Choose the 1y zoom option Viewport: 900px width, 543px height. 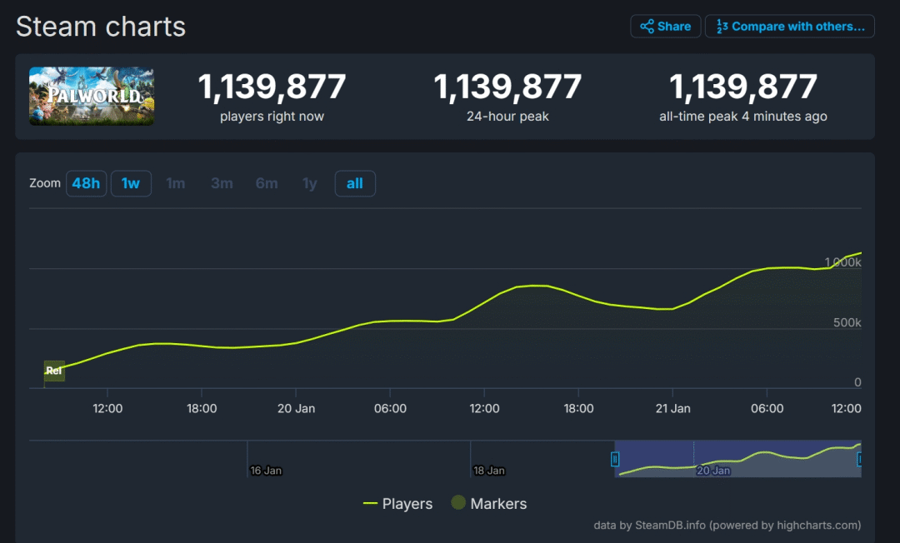point(310,183)
